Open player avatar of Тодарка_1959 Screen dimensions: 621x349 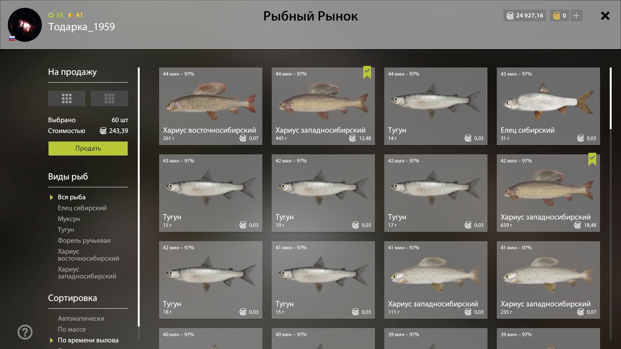25,25
